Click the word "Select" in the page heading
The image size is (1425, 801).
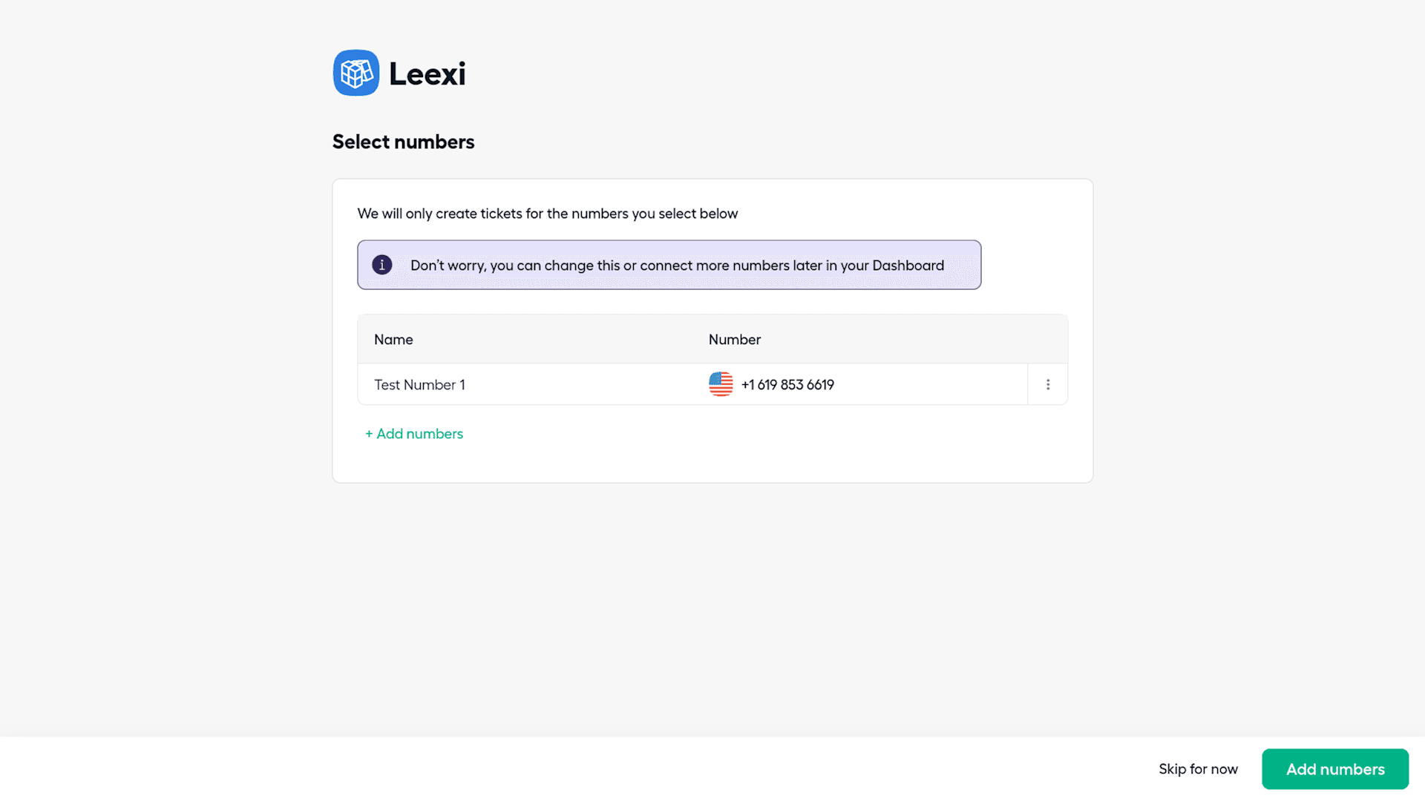[x=360, y=142]
